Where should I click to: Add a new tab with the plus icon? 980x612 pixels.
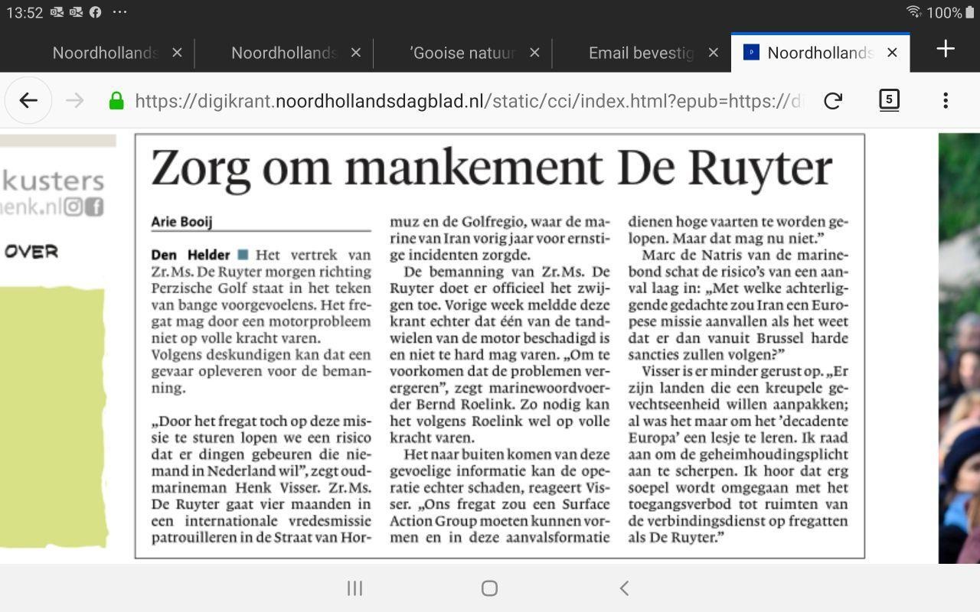946,49
